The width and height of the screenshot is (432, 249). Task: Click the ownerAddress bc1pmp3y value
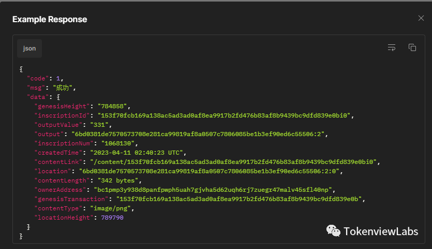213,190
